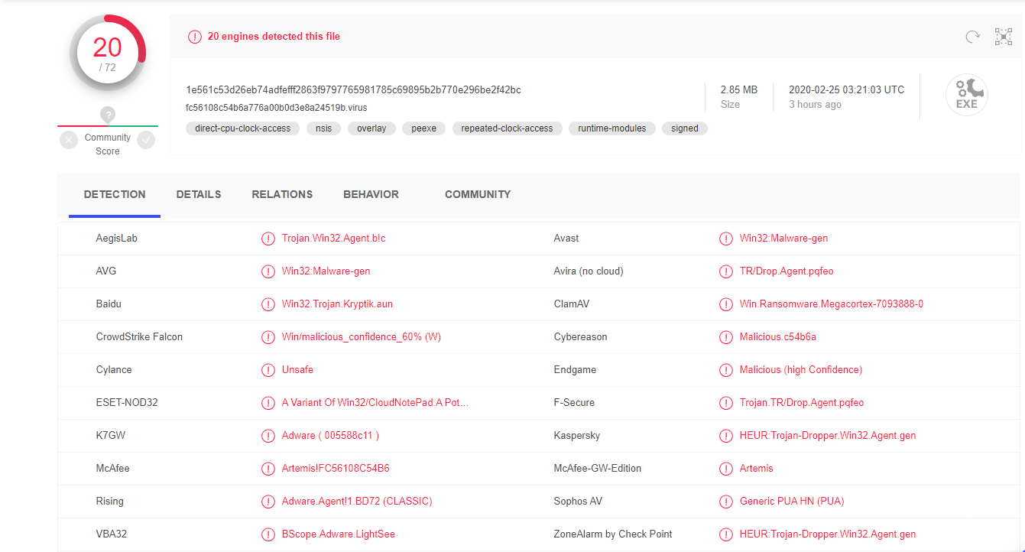This screenshot has width=1025, height=552.
Task: Click the warning icon in the CrowdStrike Falcon row
Action: click(x=268, y=337)
